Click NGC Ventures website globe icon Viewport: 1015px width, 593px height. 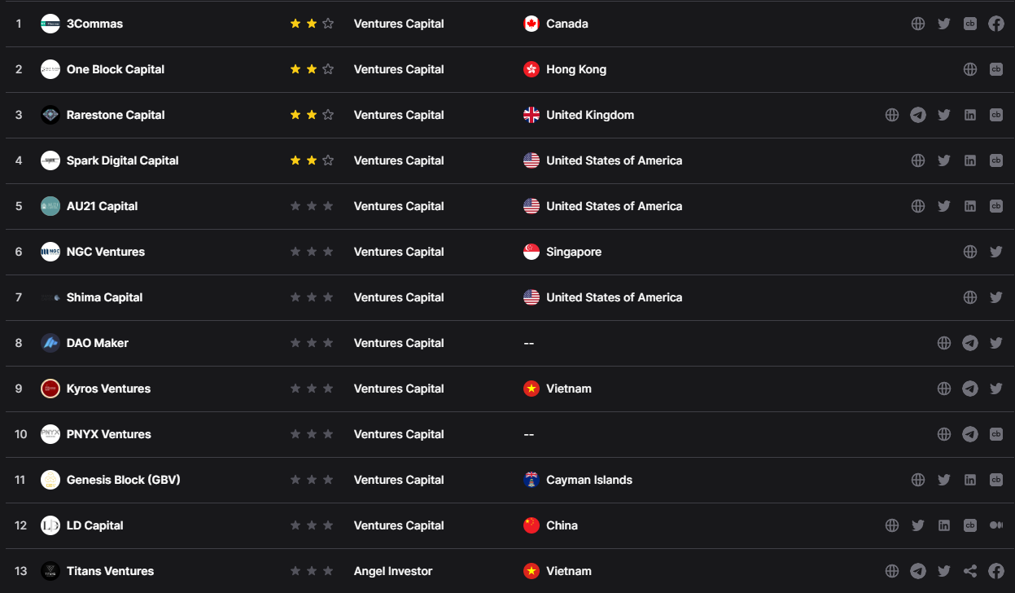click(x=969, y=252)
